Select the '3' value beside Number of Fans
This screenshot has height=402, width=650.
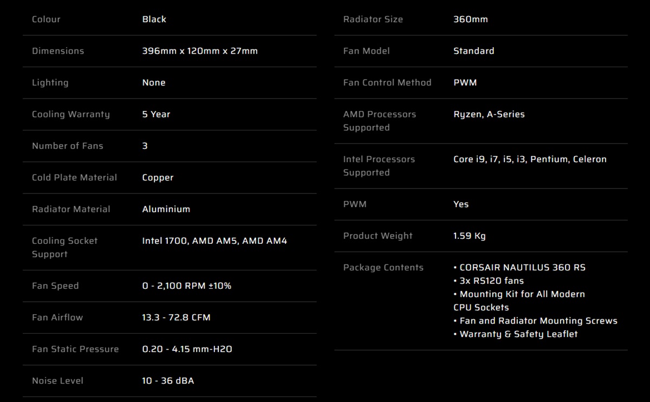[x=145, y=146]
